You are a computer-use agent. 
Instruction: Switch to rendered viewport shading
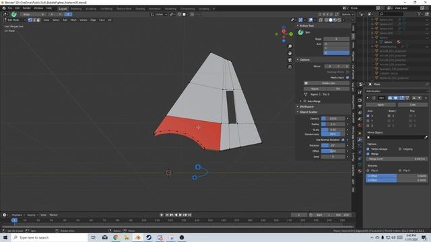[x=339, y=20]
